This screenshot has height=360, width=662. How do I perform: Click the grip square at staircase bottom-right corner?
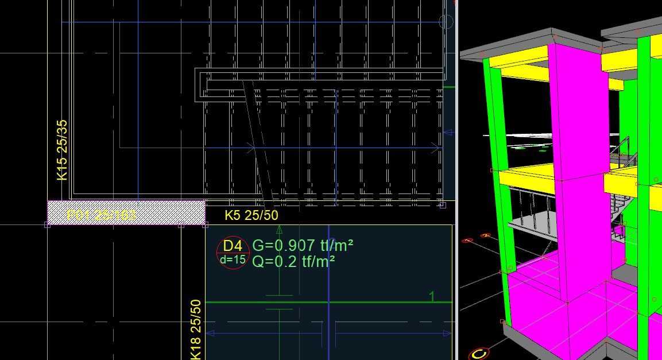pos(442,205)
